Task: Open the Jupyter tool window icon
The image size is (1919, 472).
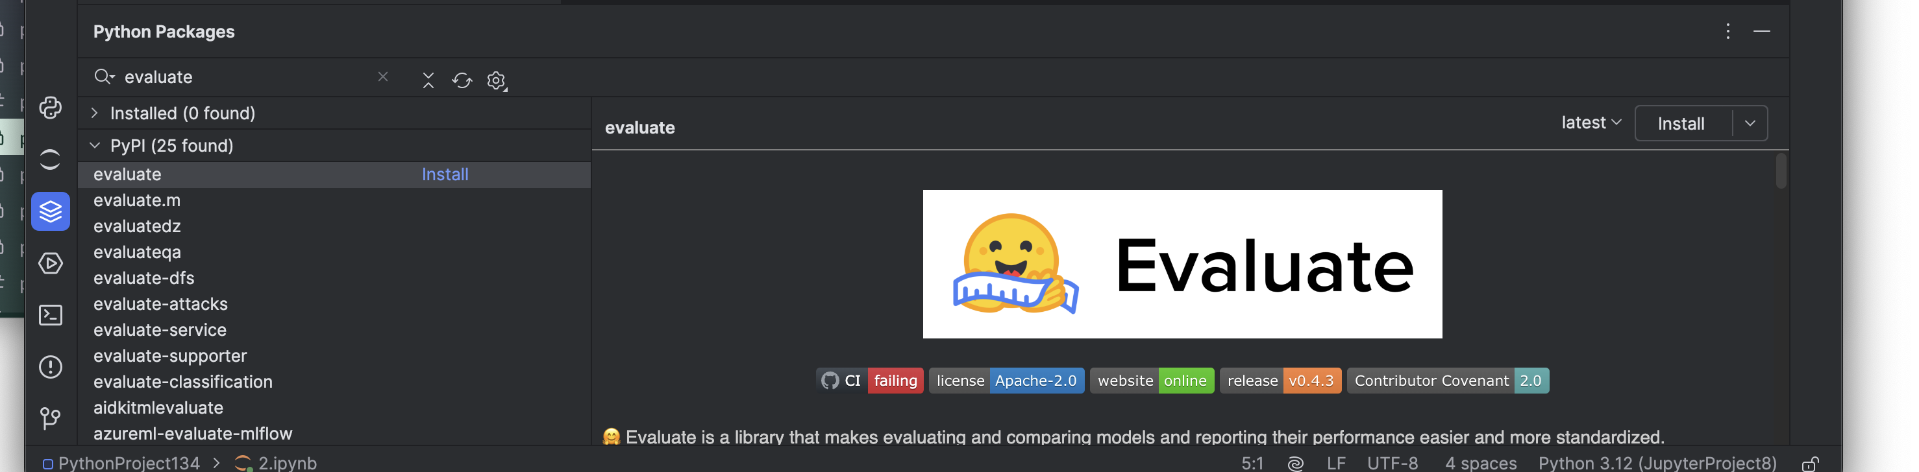Action: point(50,160)
